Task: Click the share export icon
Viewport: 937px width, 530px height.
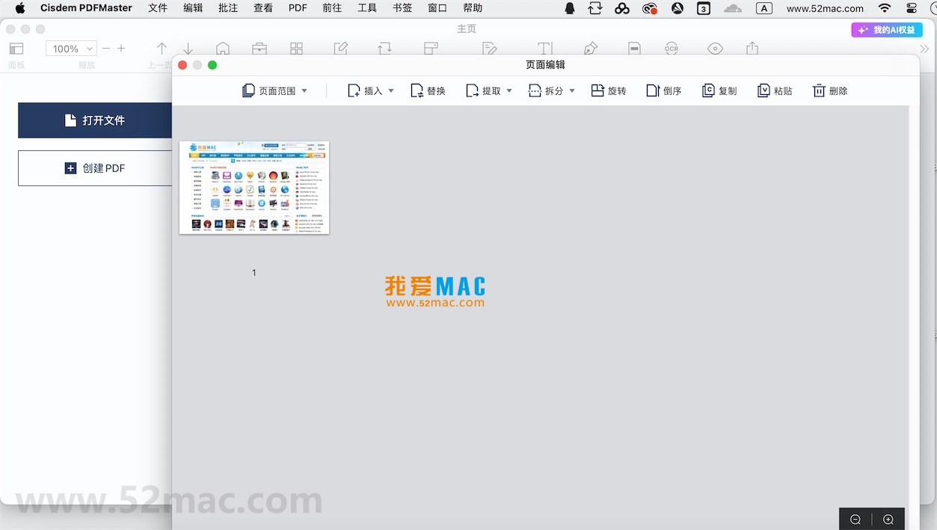Action: (752, 49)
